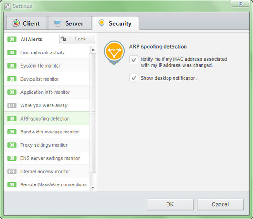Select Bandwidth overage monitor in list
This screenshot has height=219, width=253.
point(46,132)
